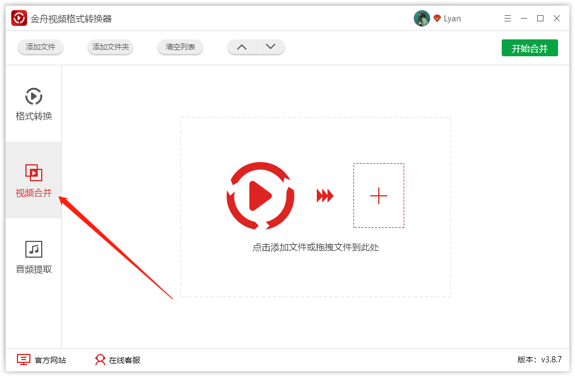The height and width of the screenshot is (377, 575).
Task: Expand options via the 清空列表 button area
Action: coord(180,47)
